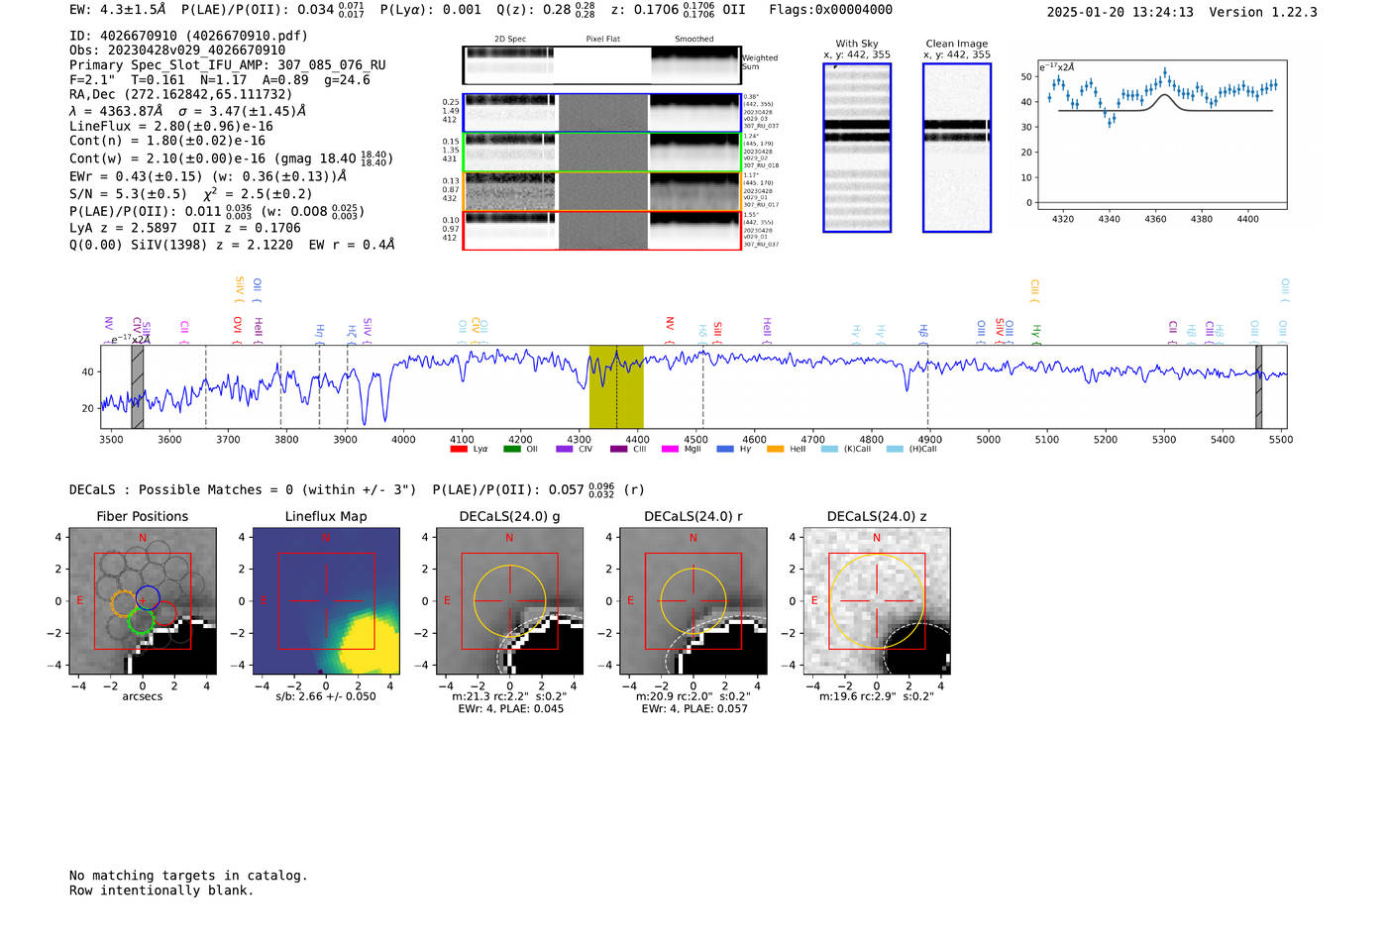
Task: Click Row intentionally blank text
Action: tap(161, 891)
